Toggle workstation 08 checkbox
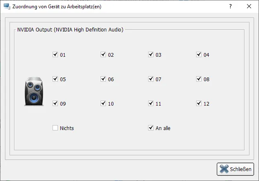Screen dimensions: 259x181 (199, 79)
